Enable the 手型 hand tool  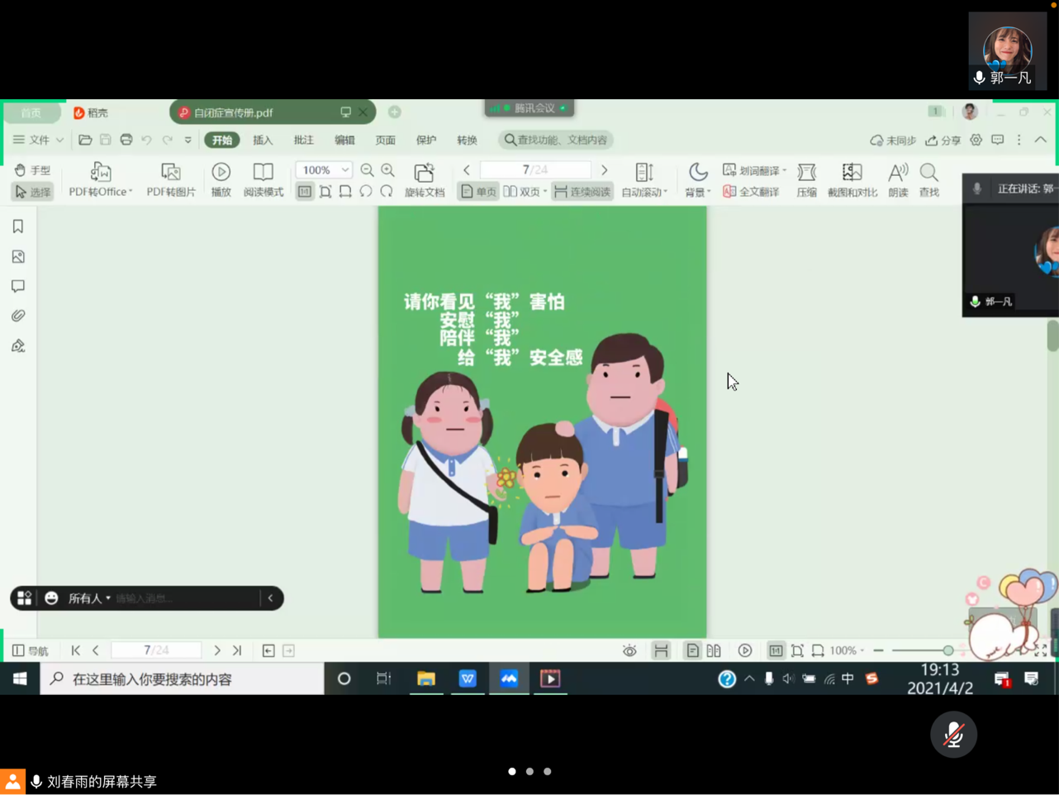click(x=33, y=170)
